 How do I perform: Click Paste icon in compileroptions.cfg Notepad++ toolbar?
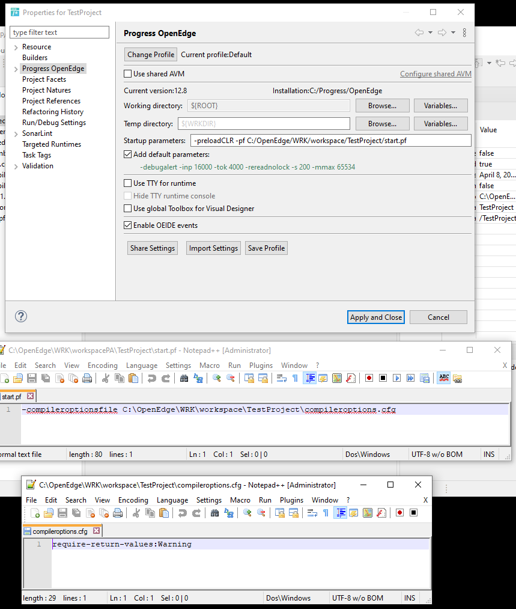pyautogui.click(x=164, y=513)
